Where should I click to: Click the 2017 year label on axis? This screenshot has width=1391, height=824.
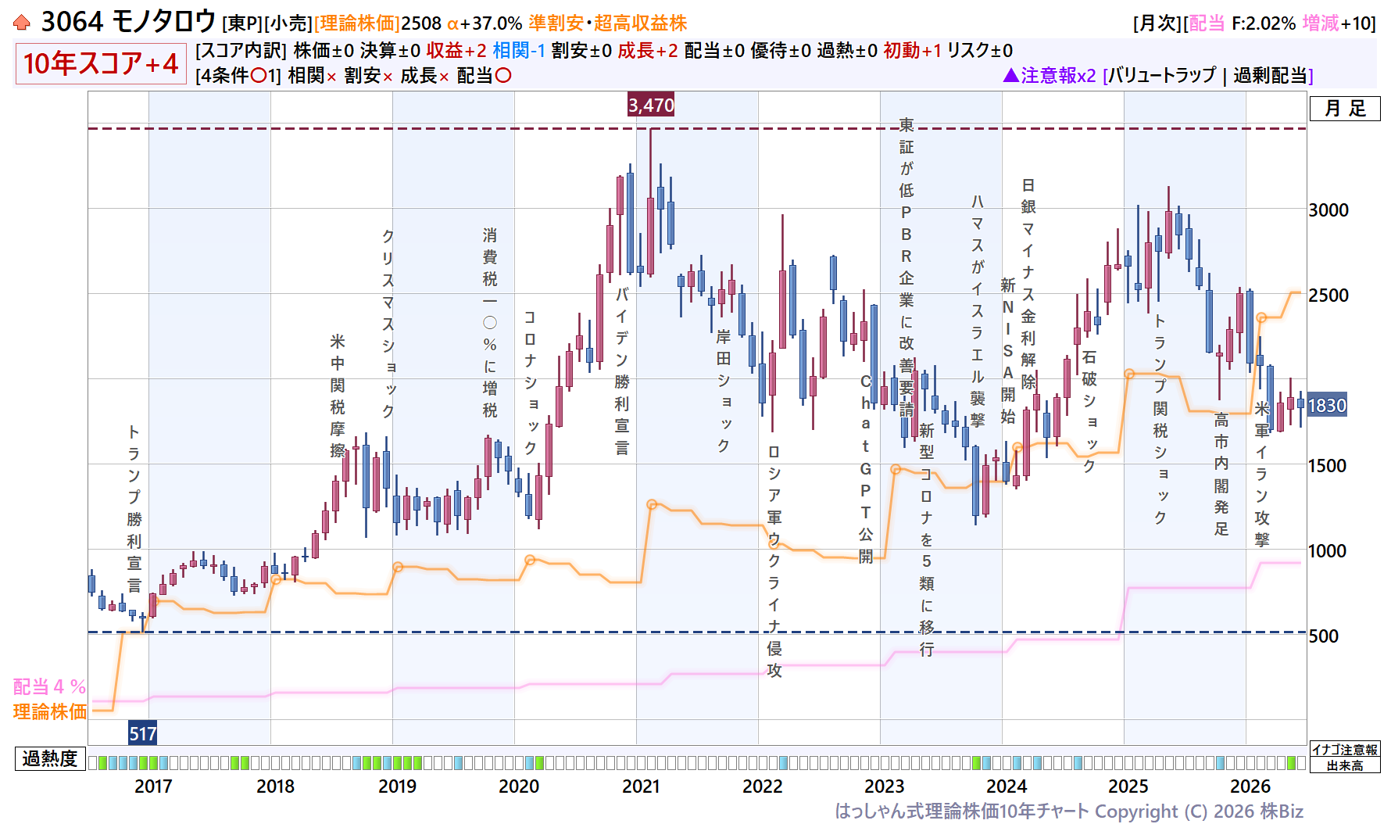click(153, 786)
